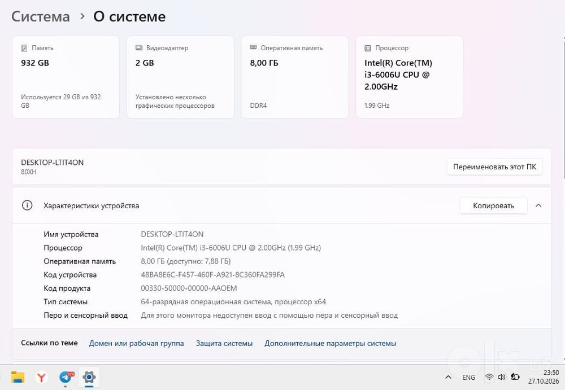The width and height of the screenshot is (565, 390).
Task: Click Переименовать этот ПК button
Action: (494, 166)
